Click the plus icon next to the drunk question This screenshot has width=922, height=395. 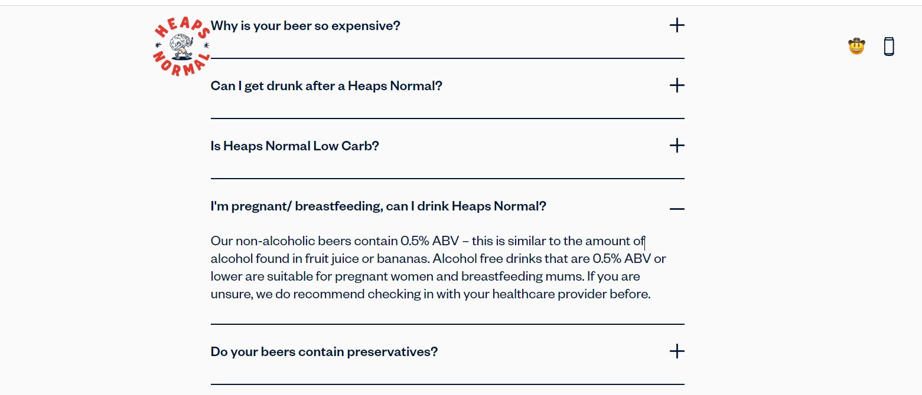point(677,85)
